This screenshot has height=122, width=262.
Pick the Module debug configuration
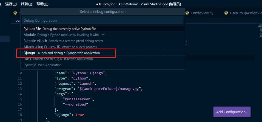(x=102, y=35)
